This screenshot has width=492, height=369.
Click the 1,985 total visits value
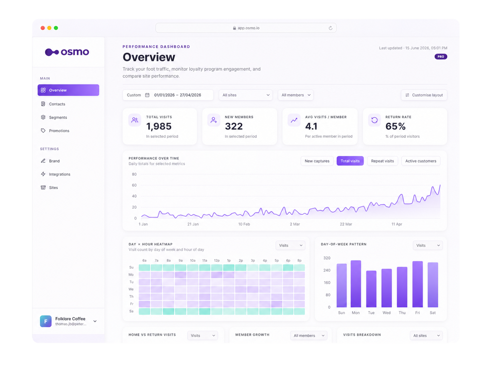159,126
